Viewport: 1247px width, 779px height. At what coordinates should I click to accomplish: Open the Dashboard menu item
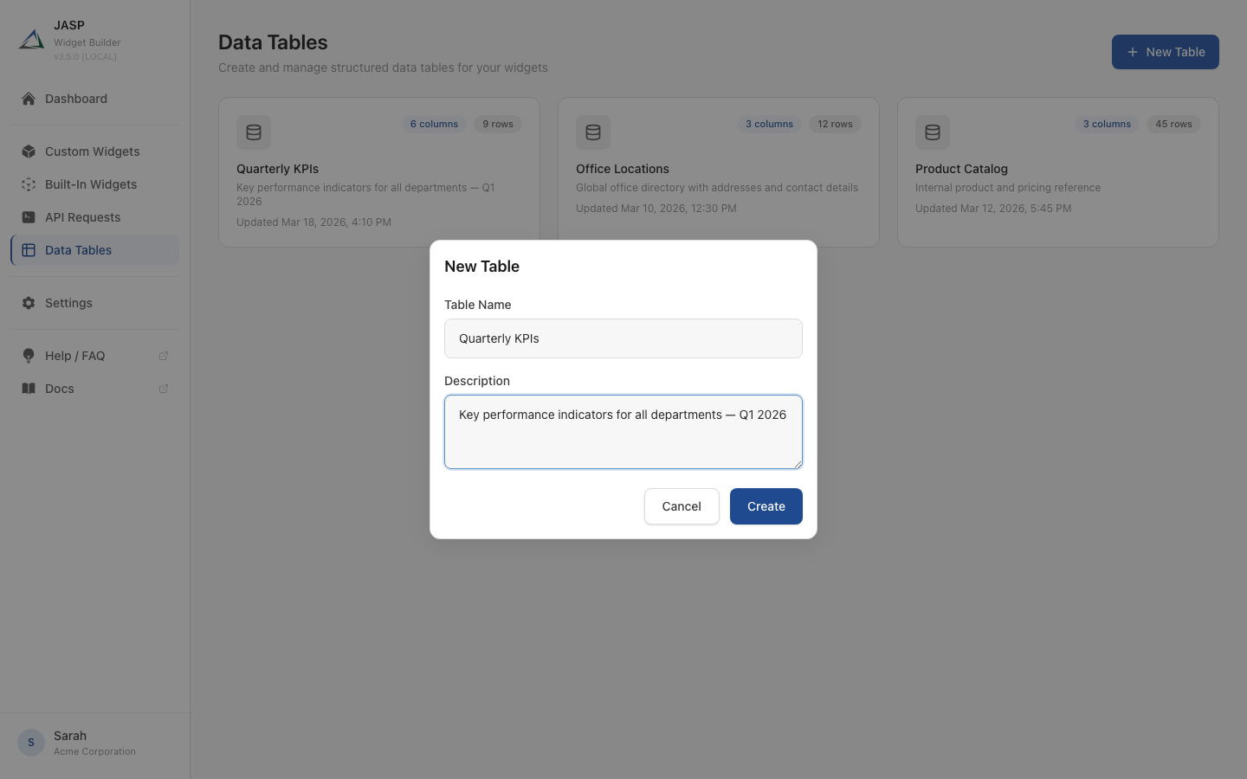coord(76,99)
